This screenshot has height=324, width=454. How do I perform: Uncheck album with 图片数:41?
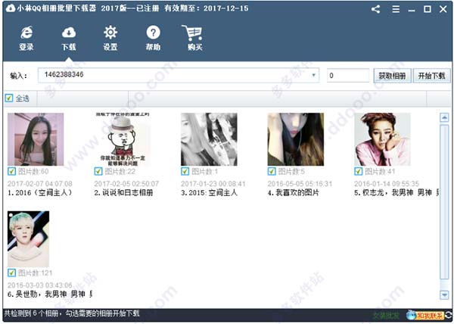coord(358,171)
